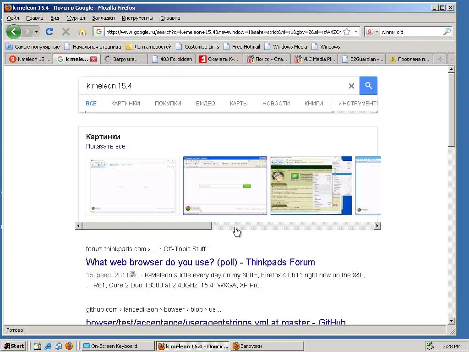Open the second blue-framed K-Meleon thumbnail

click(x=225, y=186)
